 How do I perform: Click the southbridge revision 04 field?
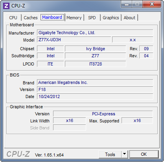146,56
